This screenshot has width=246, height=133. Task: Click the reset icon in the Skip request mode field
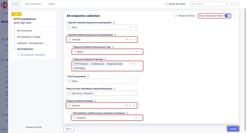coord(131,27)
